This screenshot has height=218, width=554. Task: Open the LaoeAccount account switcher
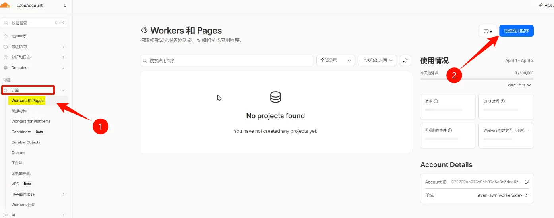[42, 6]
